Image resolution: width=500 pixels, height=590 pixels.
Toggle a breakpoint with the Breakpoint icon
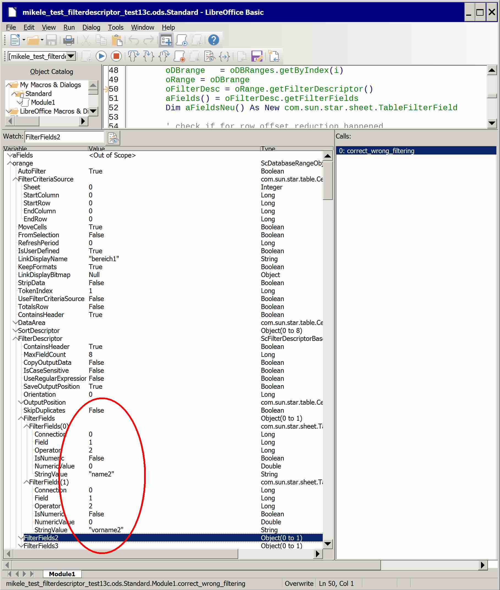(x=179, y=56)
